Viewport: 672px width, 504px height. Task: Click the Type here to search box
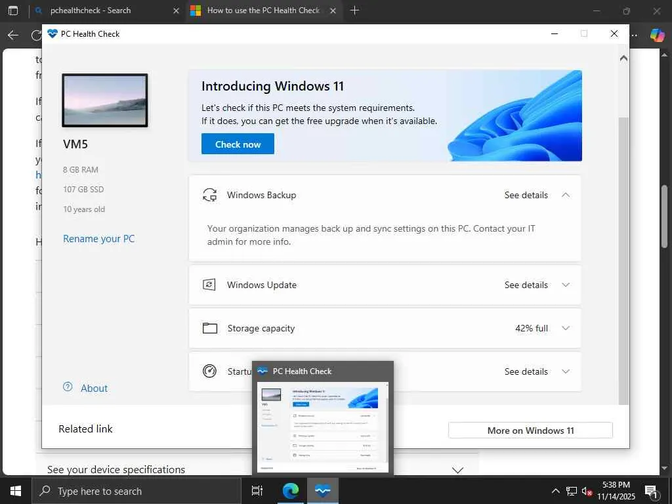[136, 491]
